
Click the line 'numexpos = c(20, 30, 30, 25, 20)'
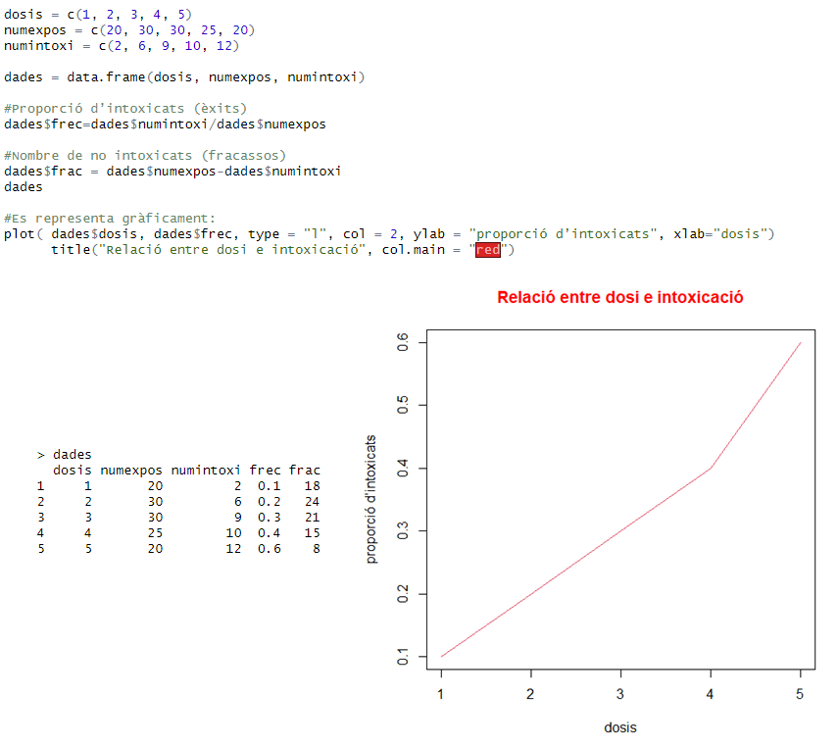click(129, 30)
